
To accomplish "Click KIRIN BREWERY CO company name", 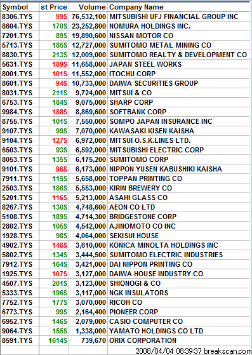I will click(141, 188).
